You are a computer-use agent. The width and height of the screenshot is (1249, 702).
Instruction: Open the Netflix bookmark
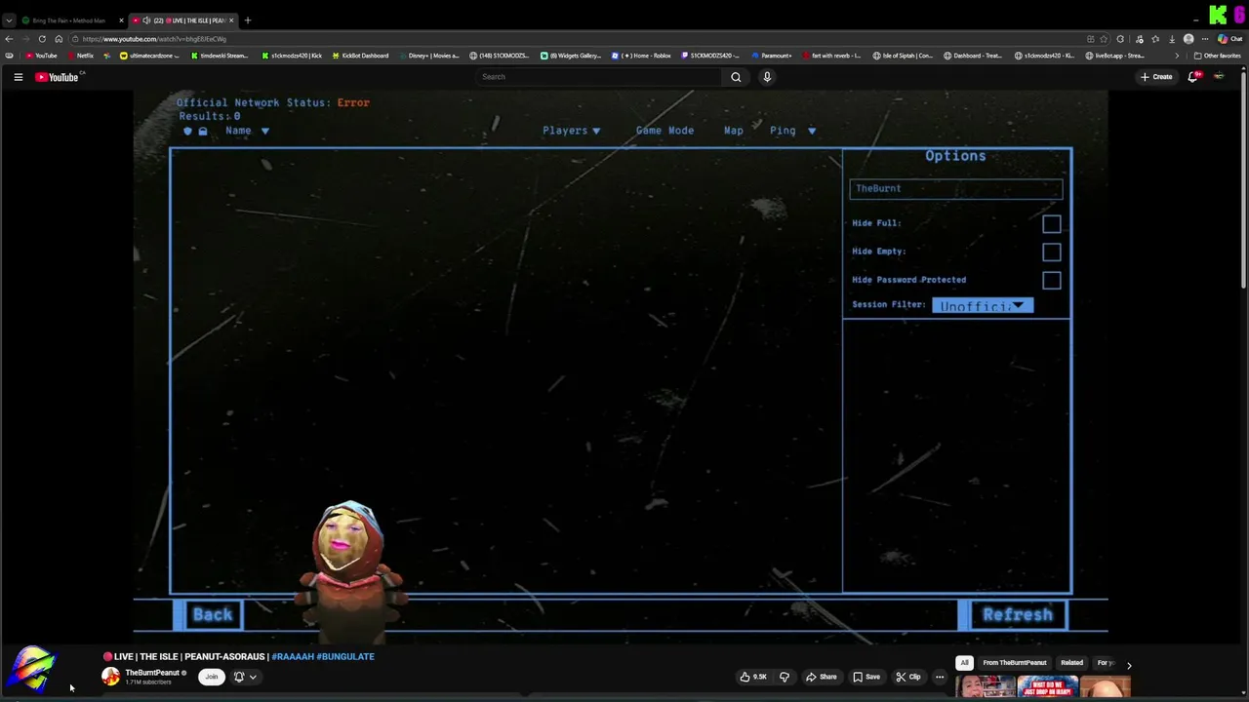(x=81, y=56)
